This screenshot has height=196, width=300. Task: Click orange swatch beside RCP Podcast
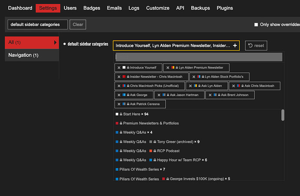tap(151, 151)
